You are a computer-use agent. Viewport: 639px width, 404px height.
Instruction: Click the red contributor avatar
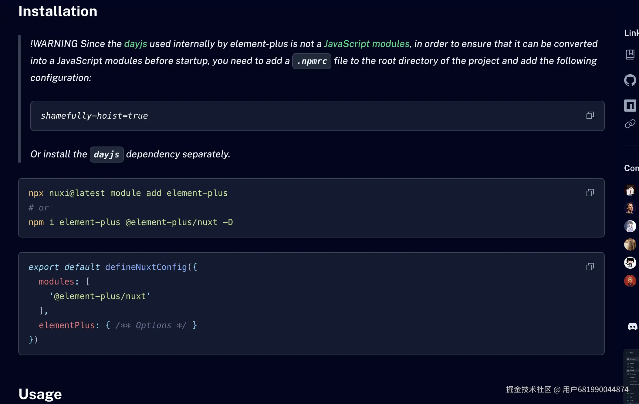click(630, 281)
